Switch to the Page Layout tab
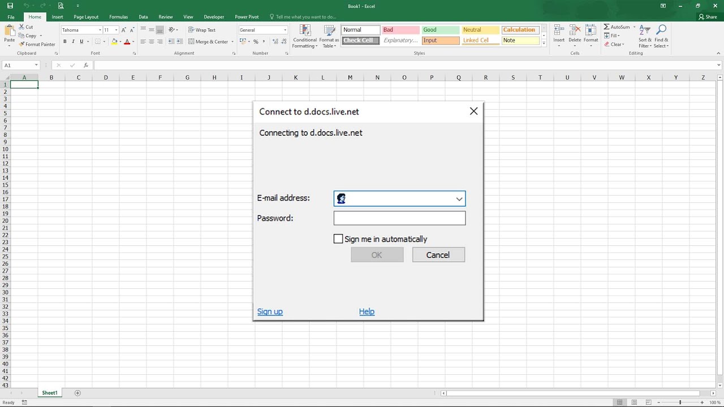 [86, 17]
